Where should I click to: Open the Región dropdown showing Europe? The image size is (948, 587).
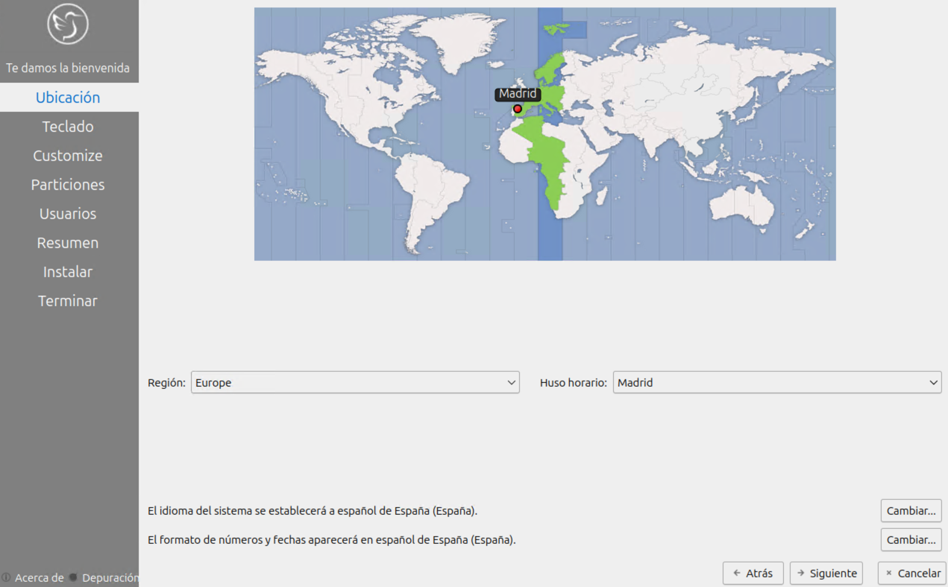355,383
